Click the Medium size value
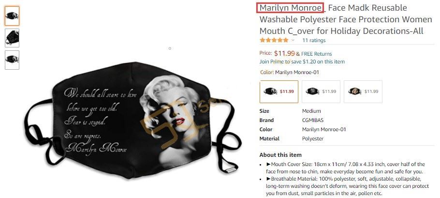The width and height of the screenshot is (440, 198). [311, 111]
